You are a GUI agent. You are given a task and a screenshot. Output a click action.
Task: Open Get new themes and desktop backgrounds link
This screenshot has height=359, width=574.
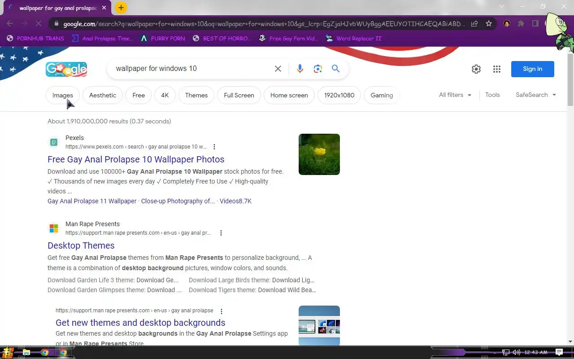(x=140, y=323)
